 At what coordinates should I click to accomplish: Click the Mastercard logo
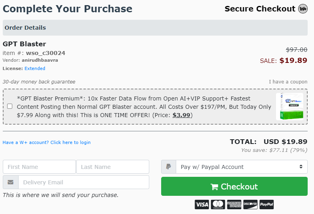[218, 205]
